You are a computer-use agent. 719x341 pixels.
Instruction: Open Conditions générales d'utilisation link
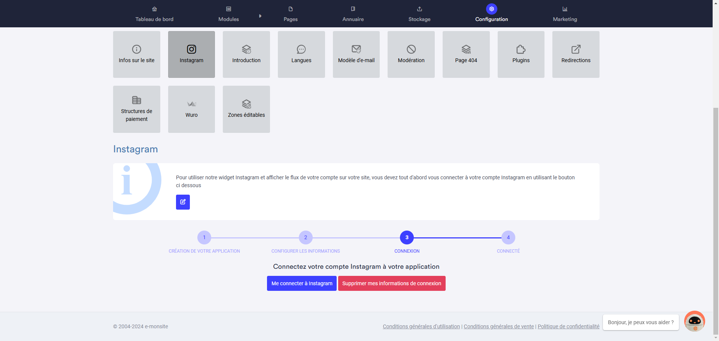[x=421, y=326]
